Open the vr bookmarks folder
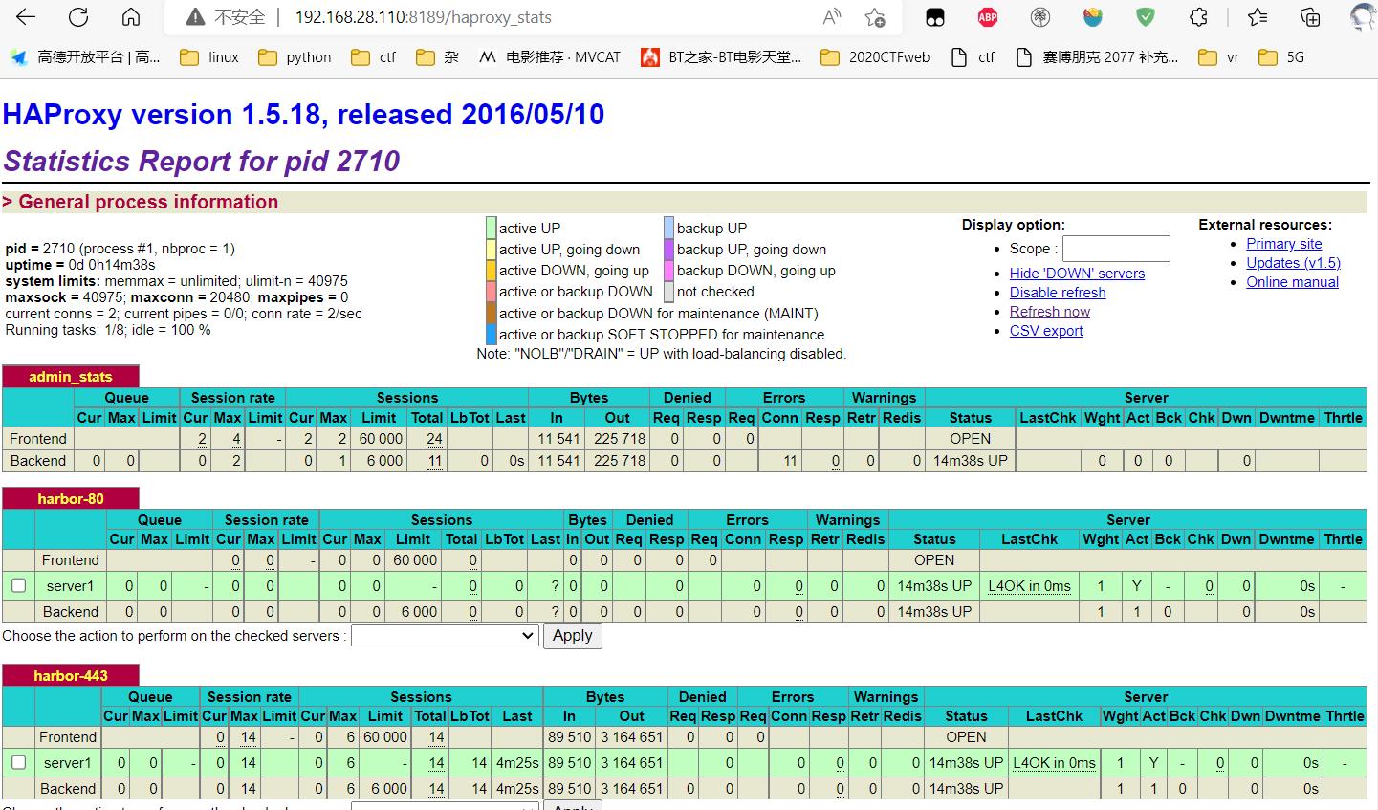1378x810 pixels. coord(1219,57)
